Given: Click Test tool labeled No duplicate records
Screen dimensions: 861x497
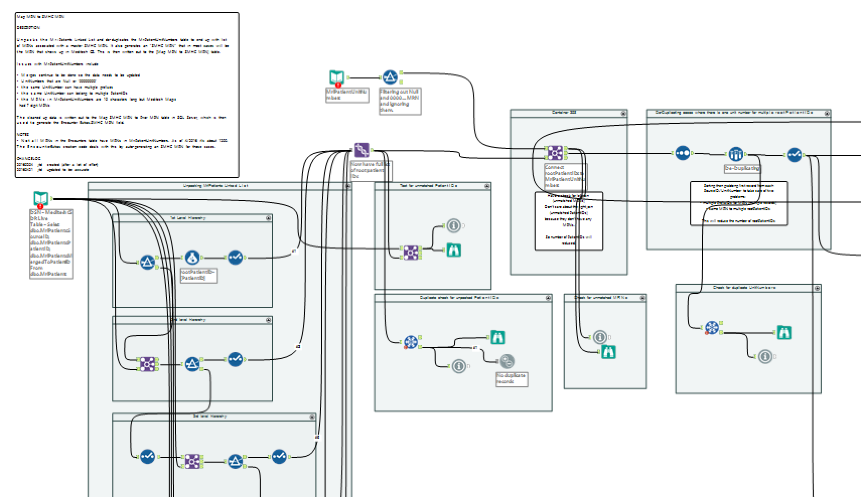Looking at the screenshot, I should [507, 361].
